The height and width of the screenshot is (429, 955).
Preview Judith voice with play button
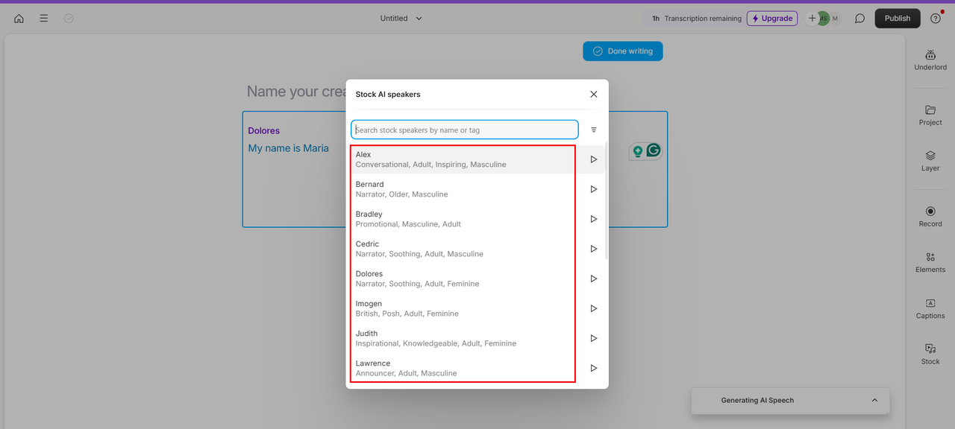pos(594,338)
